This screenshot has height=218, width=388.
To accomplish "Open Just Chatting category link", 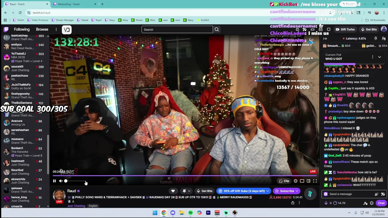I will [76, 206].
